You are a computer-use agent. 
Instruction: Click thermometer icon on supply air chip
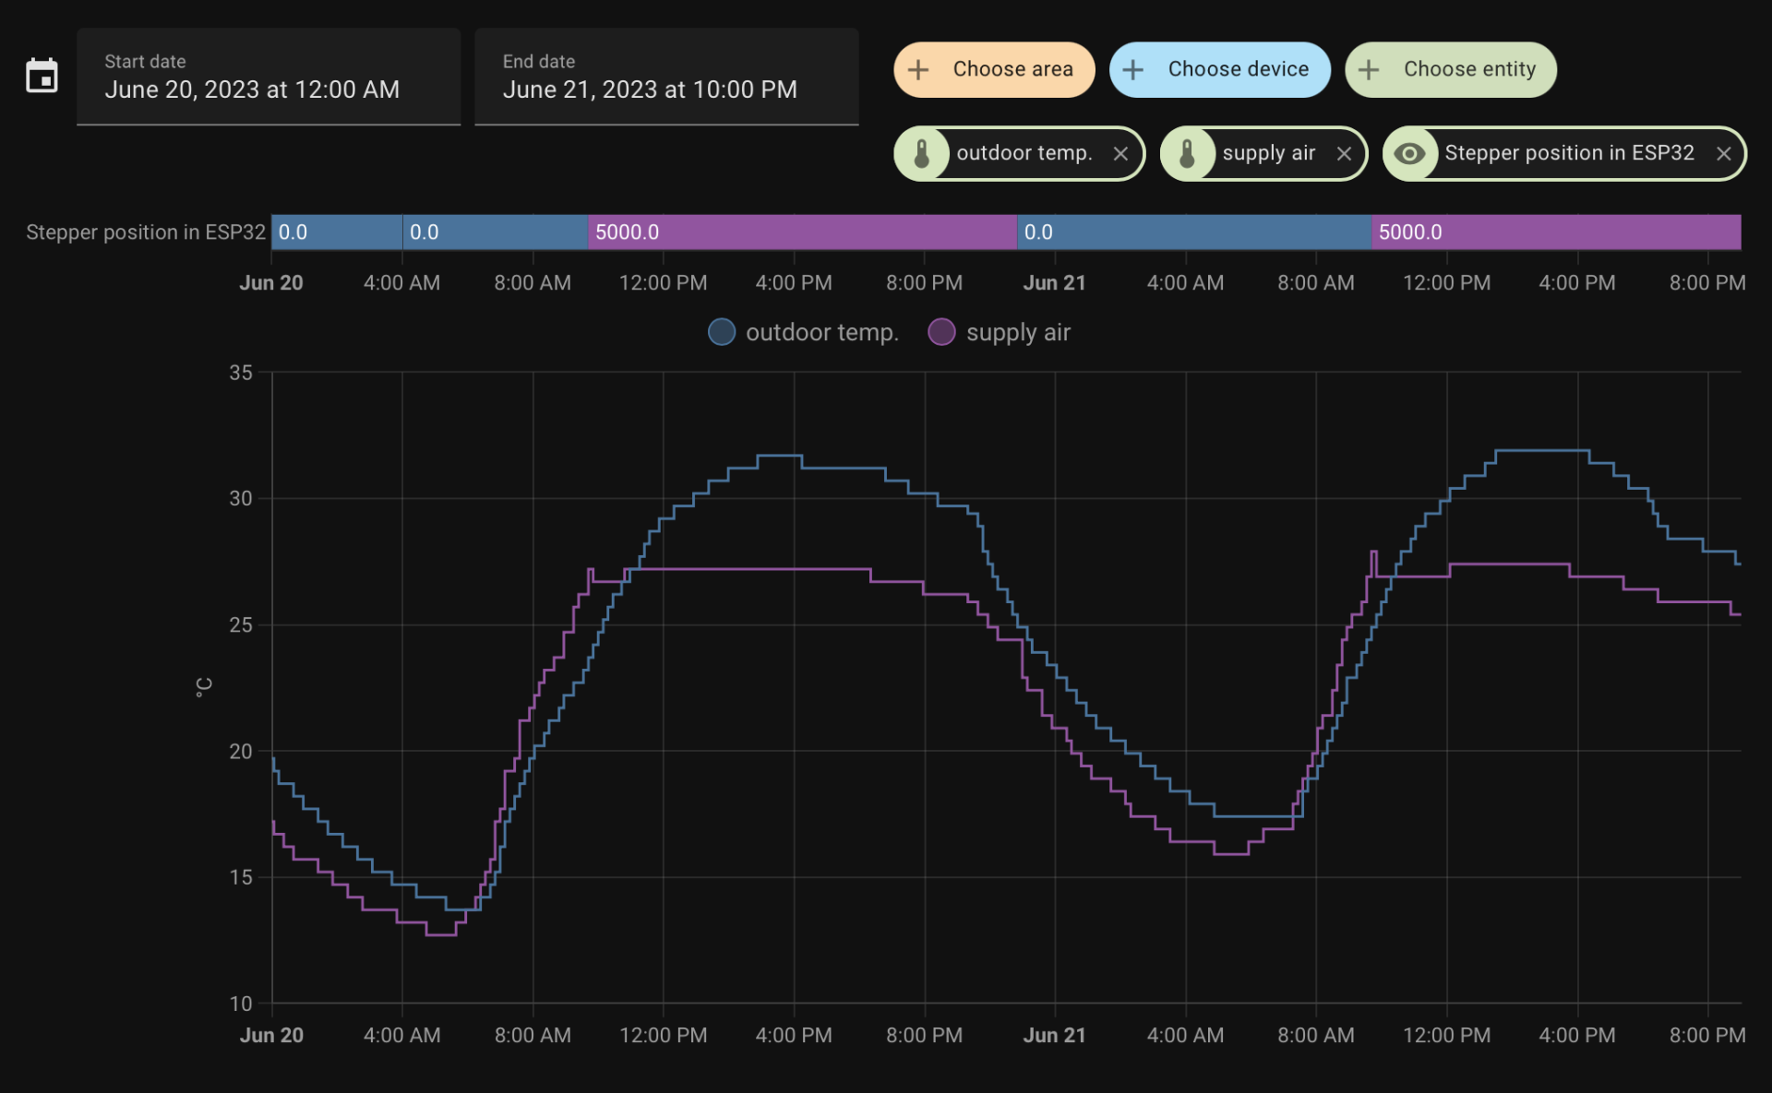click(1187, 154)
